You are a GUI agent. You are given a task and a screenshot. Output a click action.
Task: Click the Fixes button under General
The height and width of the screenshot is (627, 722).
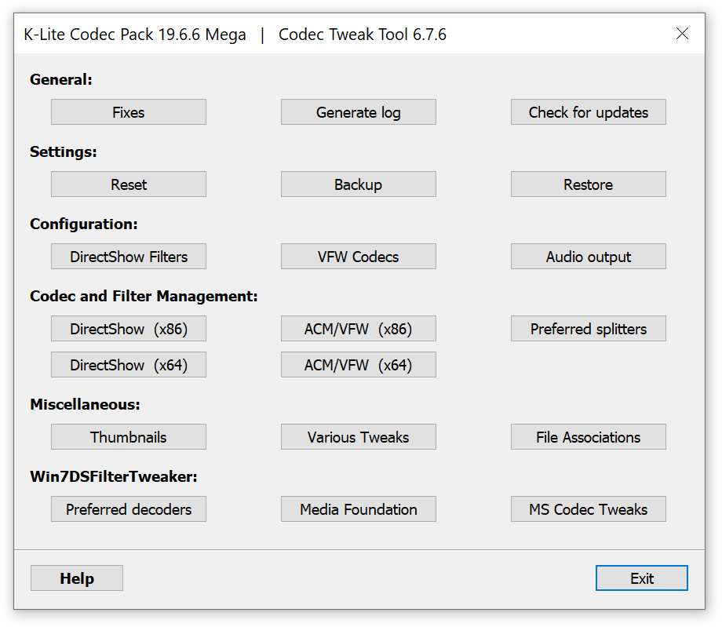point(128,111)
